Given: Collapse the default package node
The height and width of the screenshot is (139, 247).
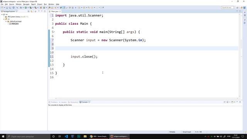Looking at the screenshot, I should click(x=6, y=21).
